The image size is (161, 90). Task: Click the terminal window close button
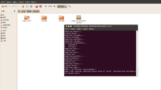(x=66, y=26)
